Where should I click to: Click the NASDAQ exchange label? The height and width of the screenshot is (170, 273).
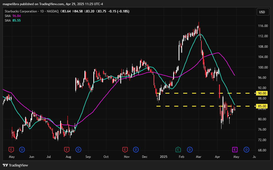[x=53, y=11]
